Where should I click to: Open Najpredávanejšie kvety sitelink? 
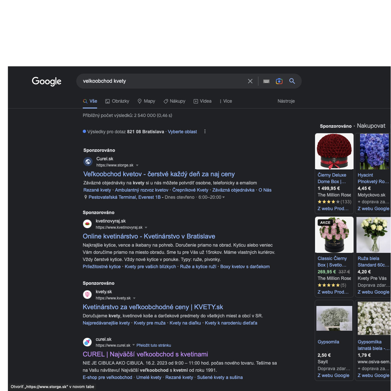tap(106, 323)
